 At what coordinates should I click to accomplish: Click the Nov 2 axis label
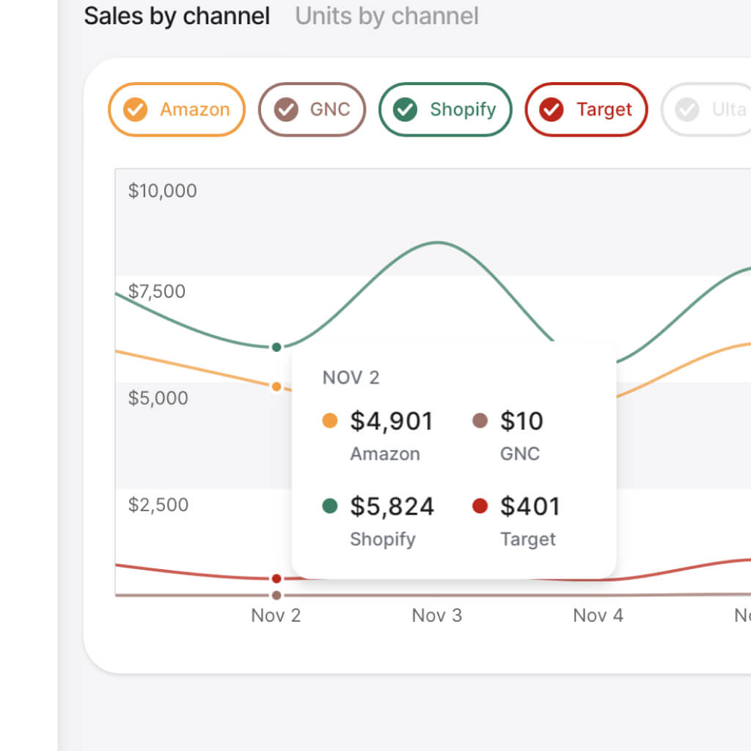coord(276,615)
